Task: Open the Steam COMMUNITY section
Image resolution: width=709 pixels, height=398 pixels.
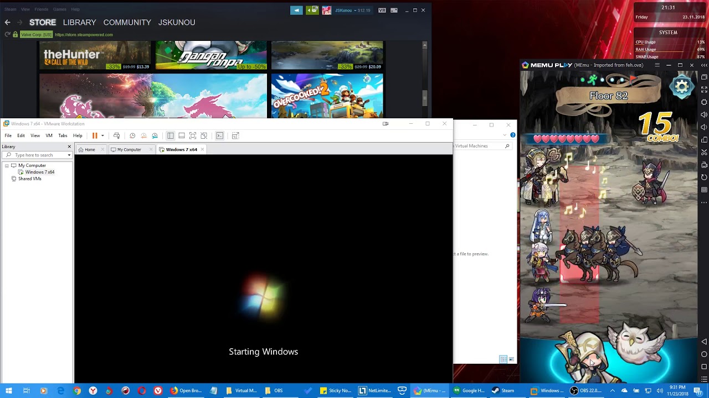Action: pos(127,22)
